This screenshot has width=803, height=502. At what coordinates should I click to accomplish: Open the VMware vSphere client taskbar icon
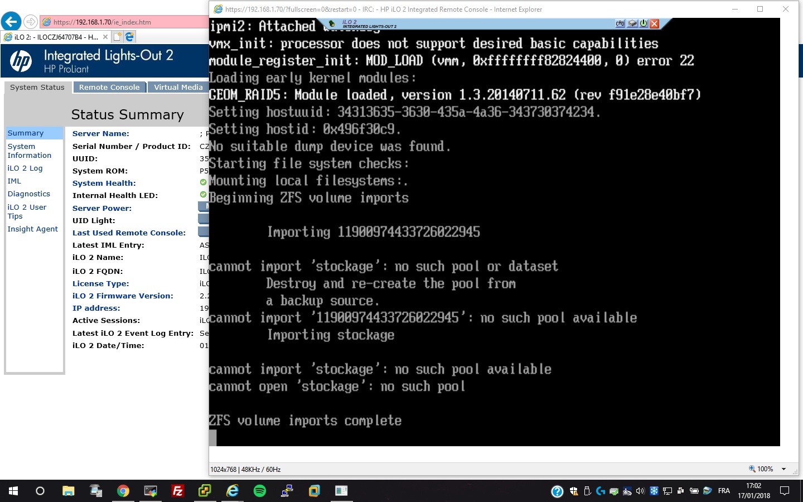(205, 491)
